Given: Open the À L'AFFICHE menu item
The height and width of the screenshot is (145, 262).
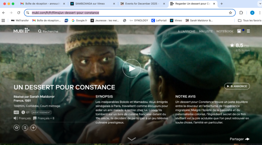Looking at the screenshot, I should point(187,31).
